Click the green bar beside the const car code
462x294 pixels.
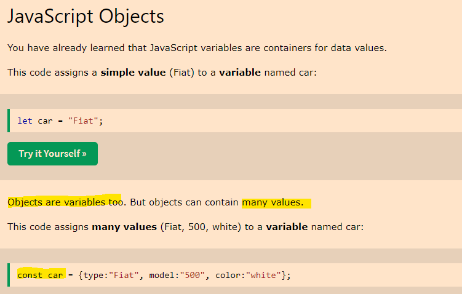click(9, 275)
